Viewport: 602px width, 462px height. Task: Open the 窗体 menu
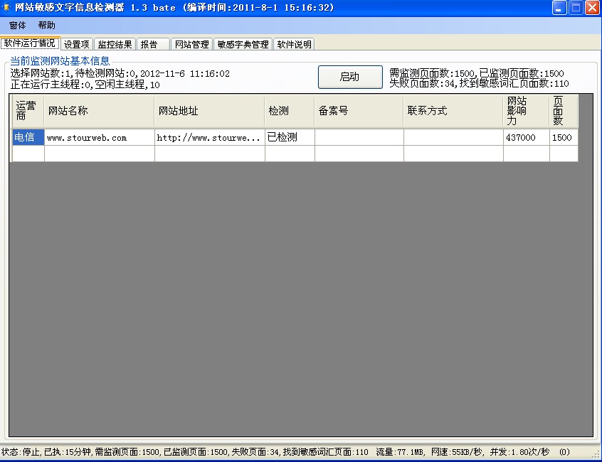[18, 25]
